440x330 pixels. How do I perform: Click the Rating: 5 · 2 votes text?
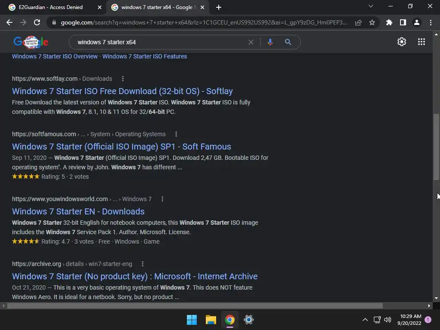65,177
